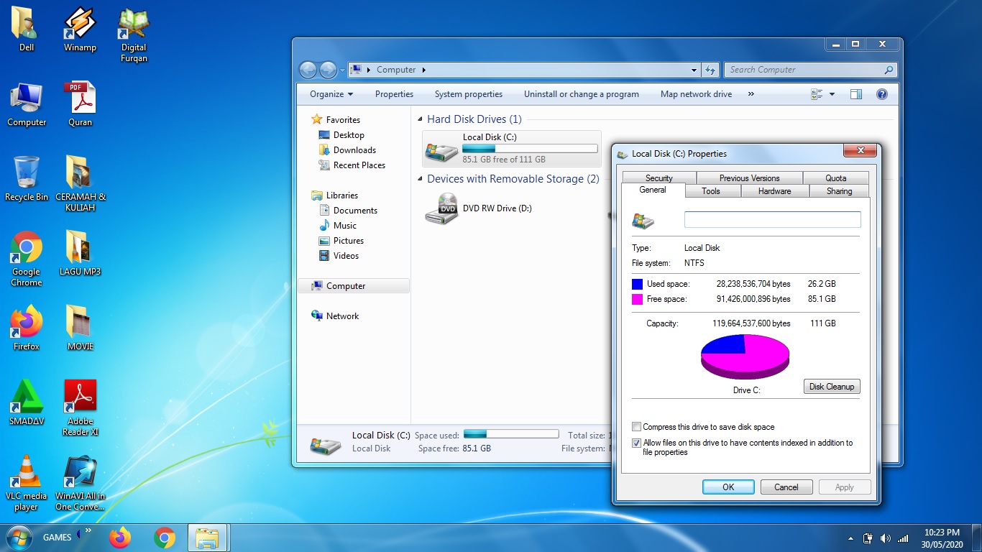Open Digital Furqan desktop shortcut
Viewport: 982px width, 552px height.
(x=134, y=34)
